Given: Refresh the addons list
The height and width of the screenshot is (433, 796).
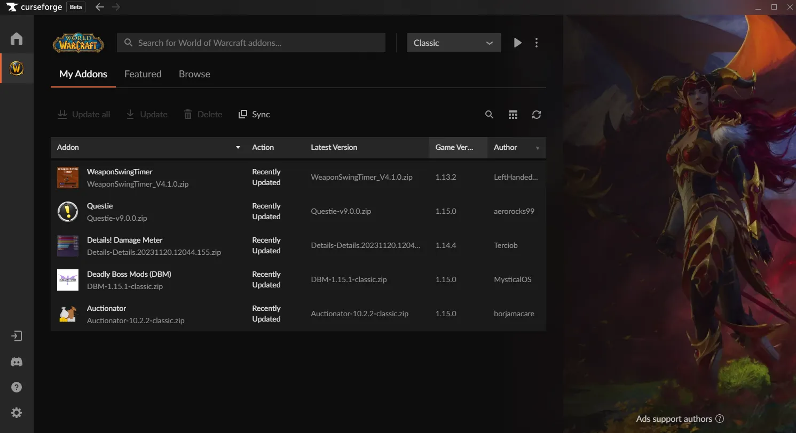Looking at the screenshot, I should coord(537,115).
